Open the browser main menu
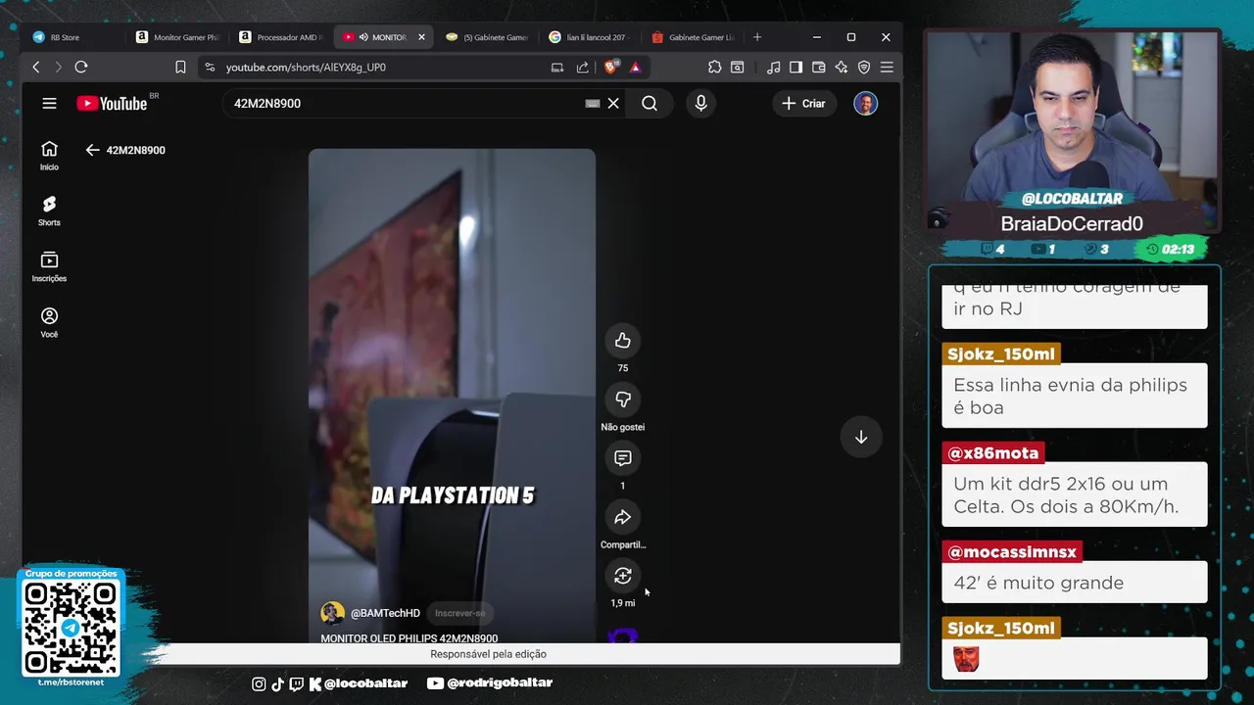Viewport: 1254px width, 705px height. pyautogui.click(x=887, y=67)
